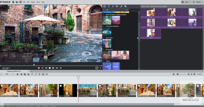Click the red playhead marker on the timeline
The height and width of the screenshot is (107, 204).
tap(78, 78)
